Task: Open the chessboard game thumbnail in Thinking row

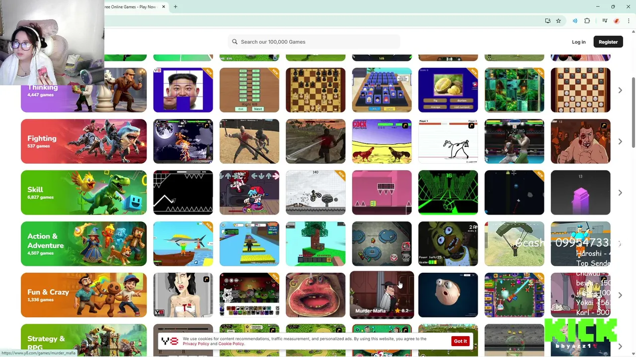Action: [316, 90]
